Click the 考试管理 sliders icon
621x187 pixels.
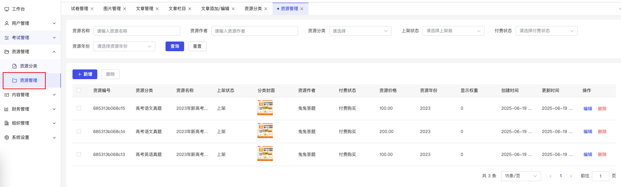pyautogui.click(x=7, y=38)
